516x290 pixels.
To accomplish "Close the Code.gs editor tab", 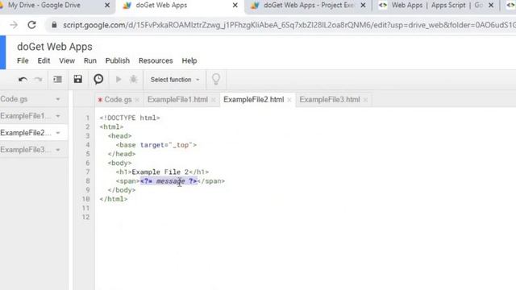I will point(137,100).
